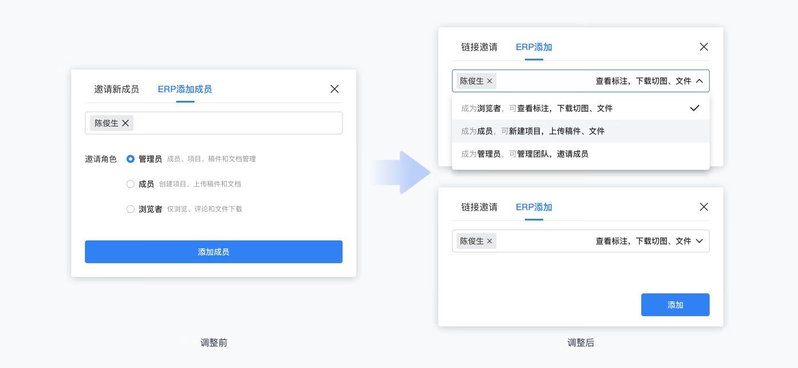Screen dimensions: 798x368
Task: Expand the permission dropdown in lower dialog
Action: [x=699, y=241]
